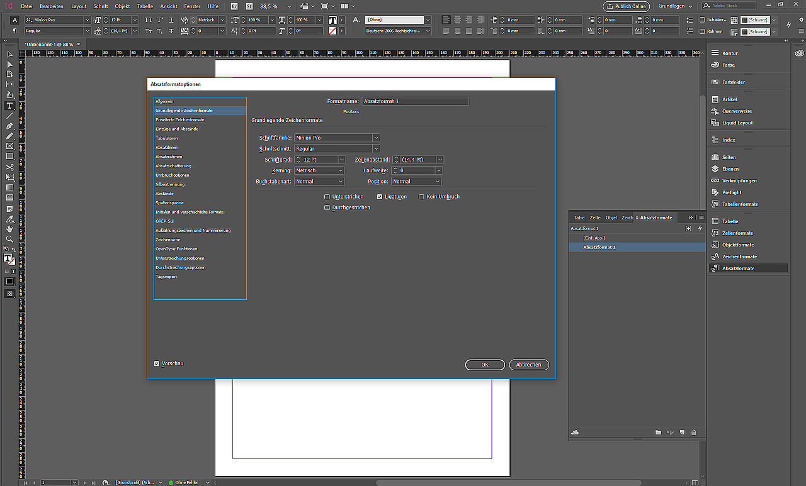
Task: Open the Schriftfamilie dropdown
Action: [337, 138]
